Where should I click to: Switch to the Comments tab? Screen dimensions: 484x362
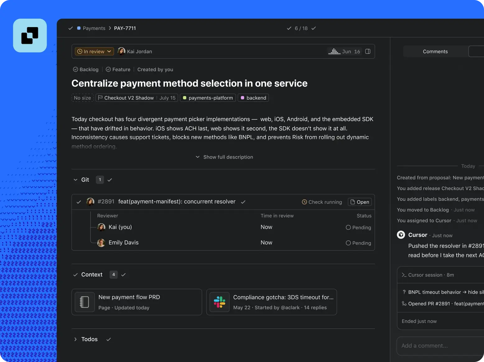435,52
